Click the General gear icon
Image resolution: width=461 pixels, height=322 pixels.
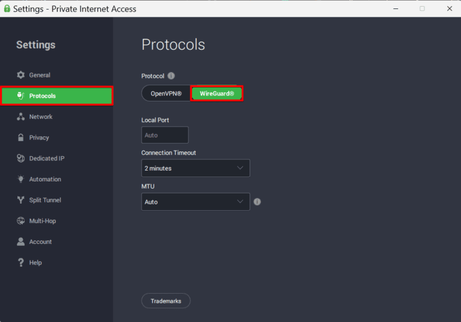pyautogui.click(x=21, y=75)
